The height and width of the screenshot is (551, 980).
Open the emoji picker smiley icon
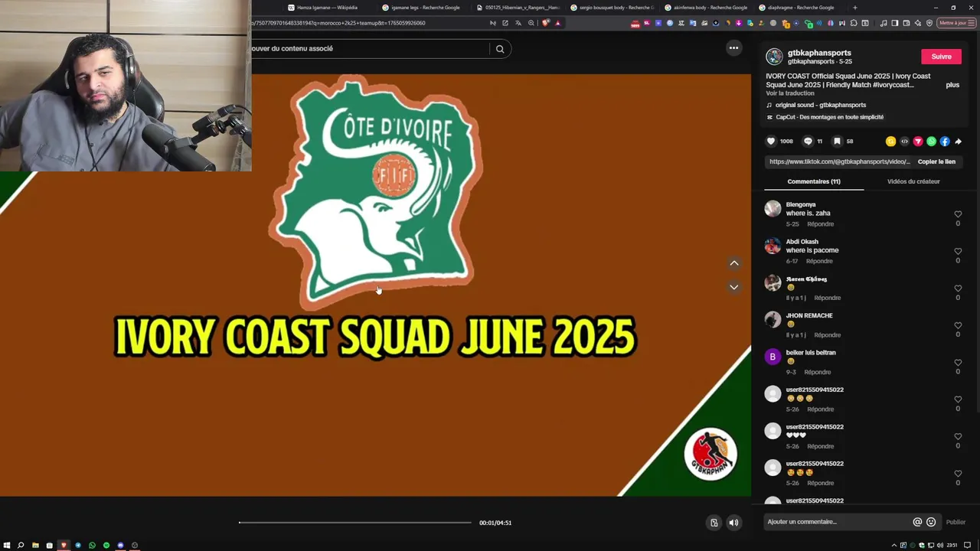931,522
